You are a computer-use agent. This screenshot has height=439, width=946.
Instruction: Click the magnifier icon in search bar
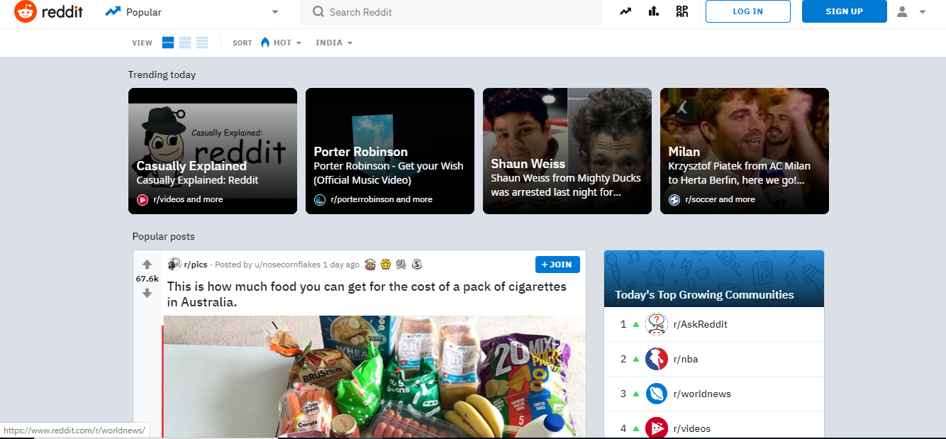click(x=318, y=12)
